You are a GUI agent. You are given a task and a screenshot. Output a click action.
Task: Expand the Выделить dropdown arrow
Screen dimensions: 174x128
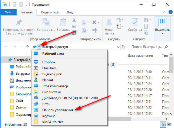point(162,33)
